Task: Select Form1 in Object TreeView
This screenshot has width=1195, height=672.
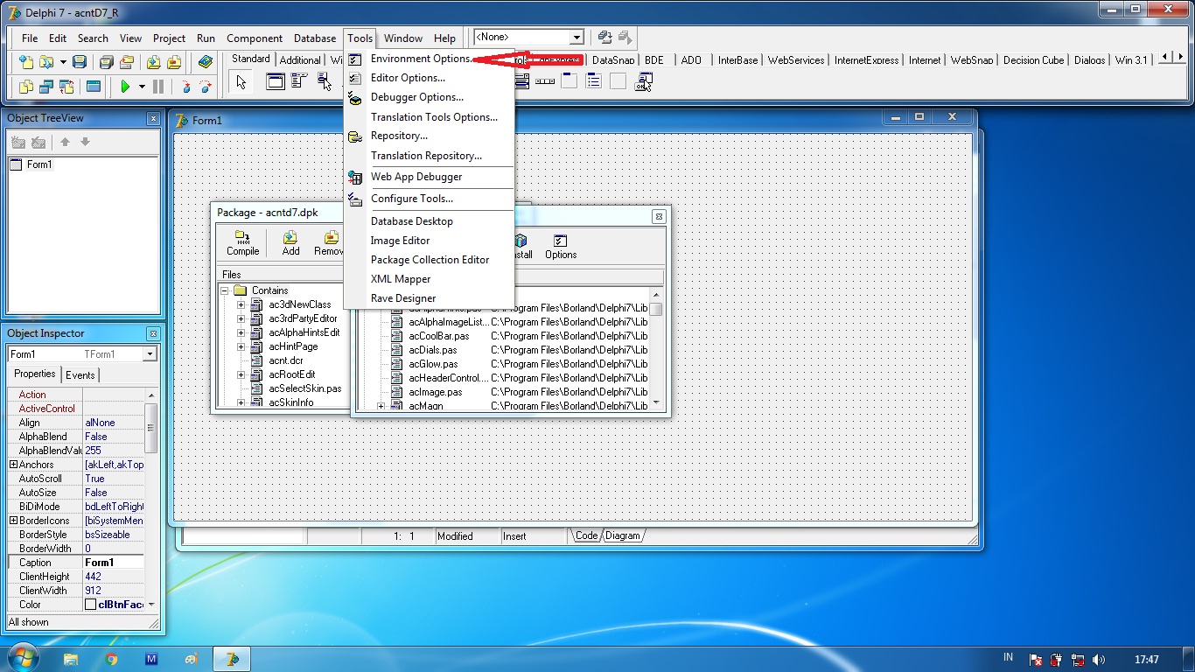Action: pos(39,164)
